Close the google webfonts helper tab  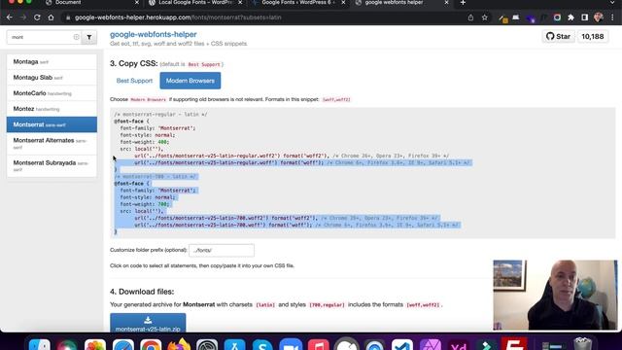click(x=446, y=3)
